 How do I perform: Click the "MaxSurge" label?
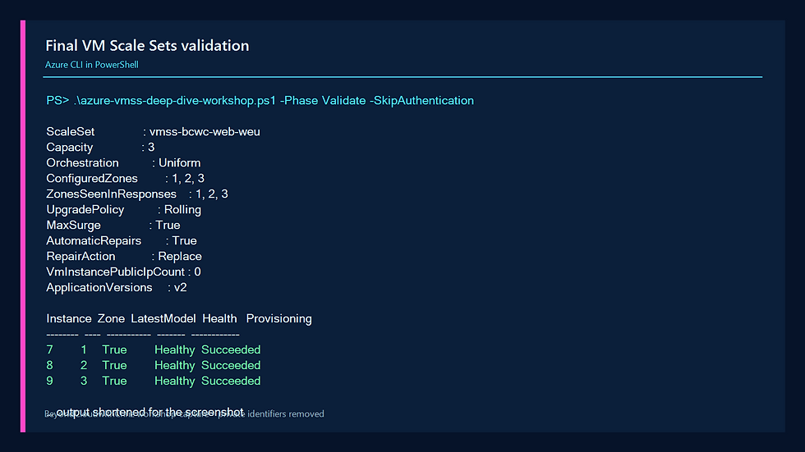point(73,226)
